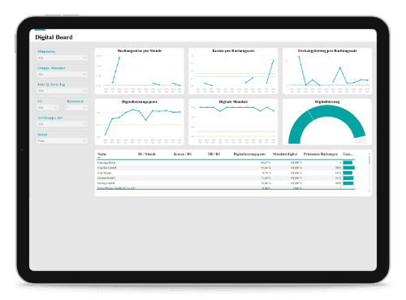
Task: Open the Jahr, Q, Mon, Tag date dropdown
Action: 62,91
